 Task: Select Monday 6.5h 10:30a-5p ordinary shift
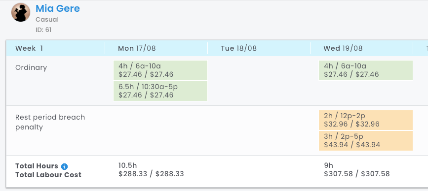click(x=160, y=91)
